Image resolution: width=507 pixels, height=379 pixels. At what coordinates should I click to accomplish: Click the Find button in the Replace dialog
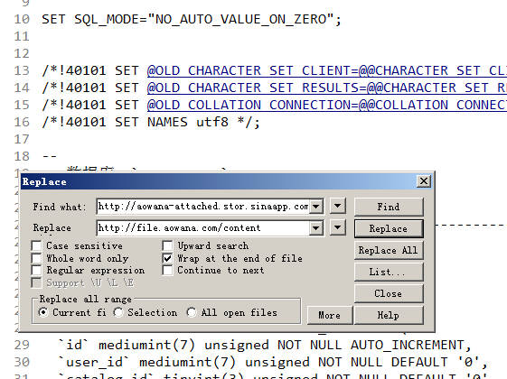coord(389,207)
